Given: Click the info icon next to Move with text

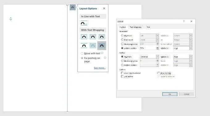Looking at the screenshot, I should pyautogui.click(x=102, y=53).
